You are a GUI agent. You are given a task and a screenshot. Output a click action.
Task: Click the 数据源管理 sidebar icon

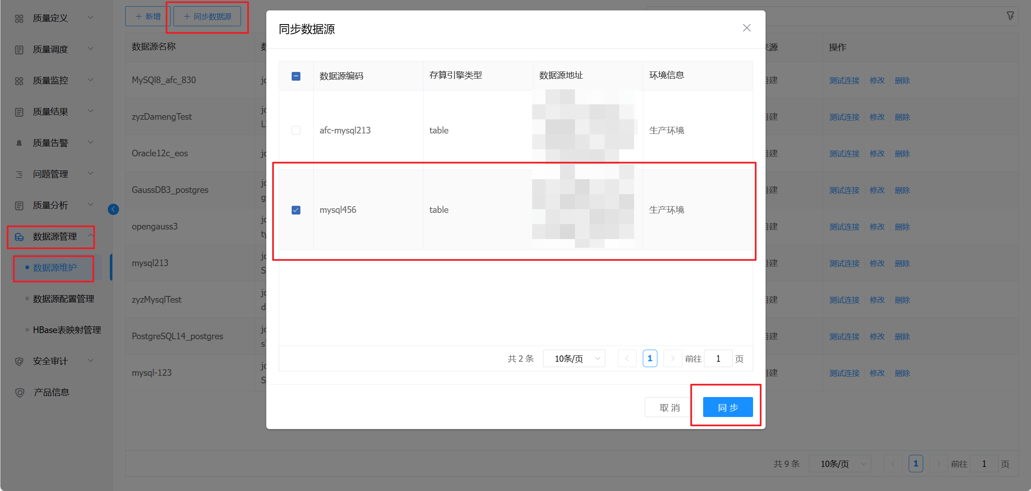pyautogui.click(x=19, y=237)
